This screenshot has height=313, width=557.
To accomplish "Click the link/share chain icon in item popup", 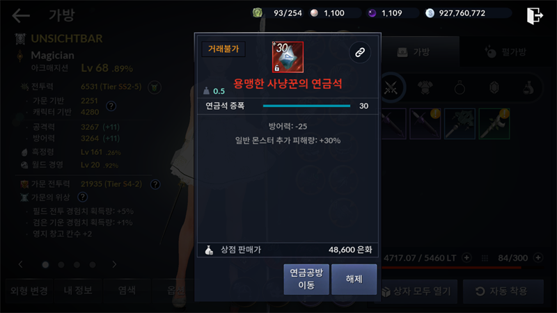I will 360,53.
